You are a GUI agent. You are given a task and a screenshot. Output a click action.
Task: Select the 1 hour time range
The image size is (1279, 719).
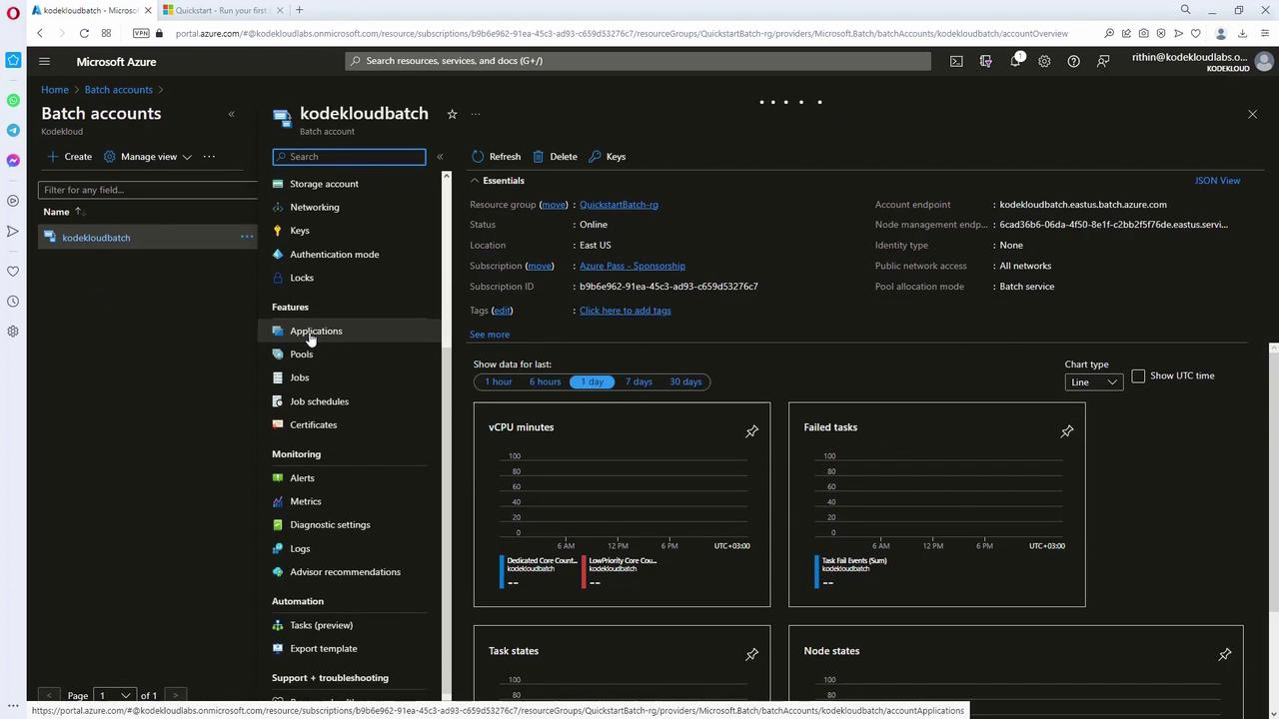498,381
